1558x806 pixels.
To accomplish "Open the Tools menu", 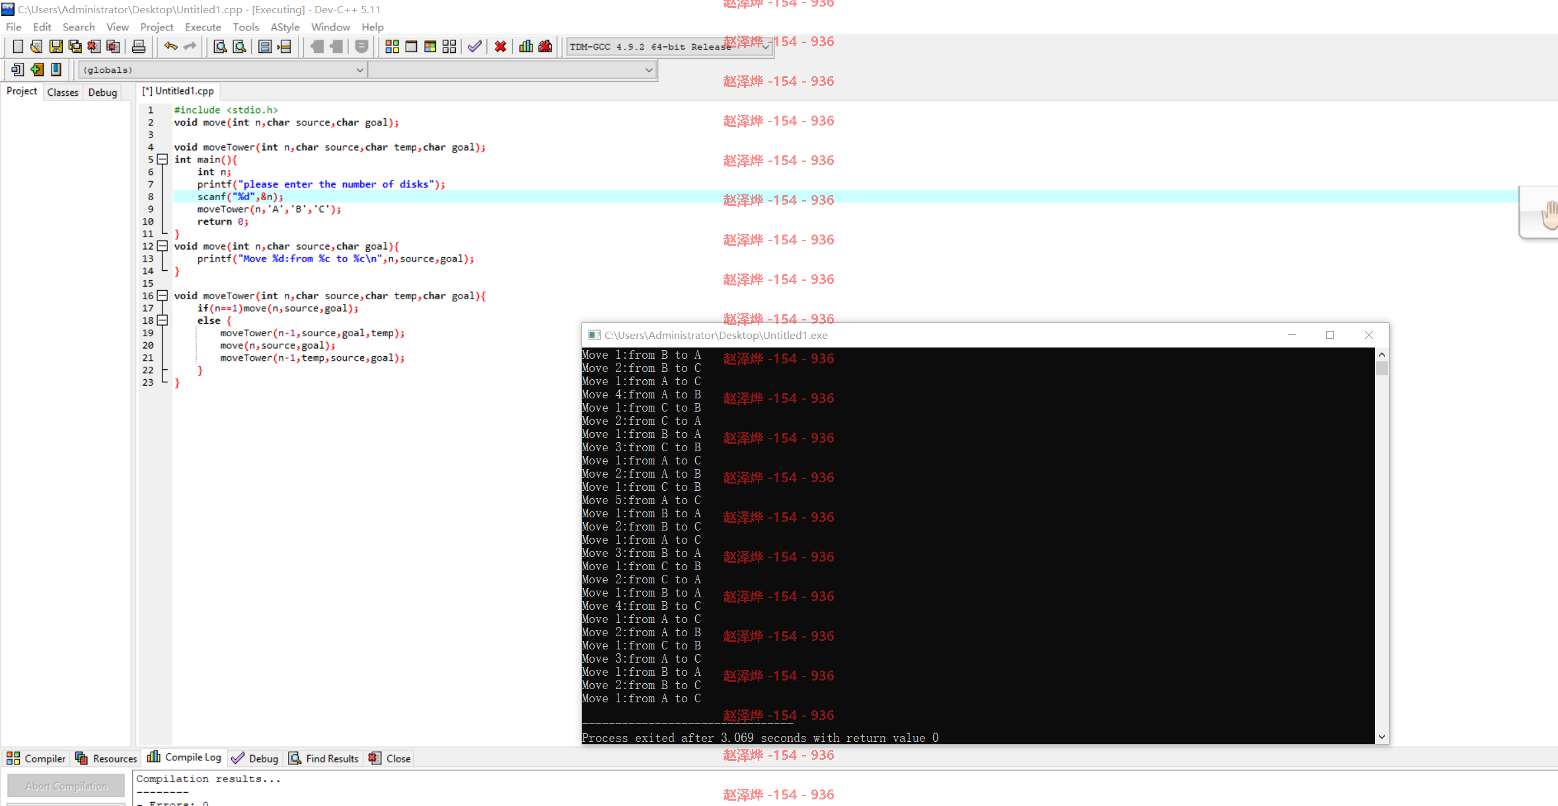I will click(x=246, y=27).
